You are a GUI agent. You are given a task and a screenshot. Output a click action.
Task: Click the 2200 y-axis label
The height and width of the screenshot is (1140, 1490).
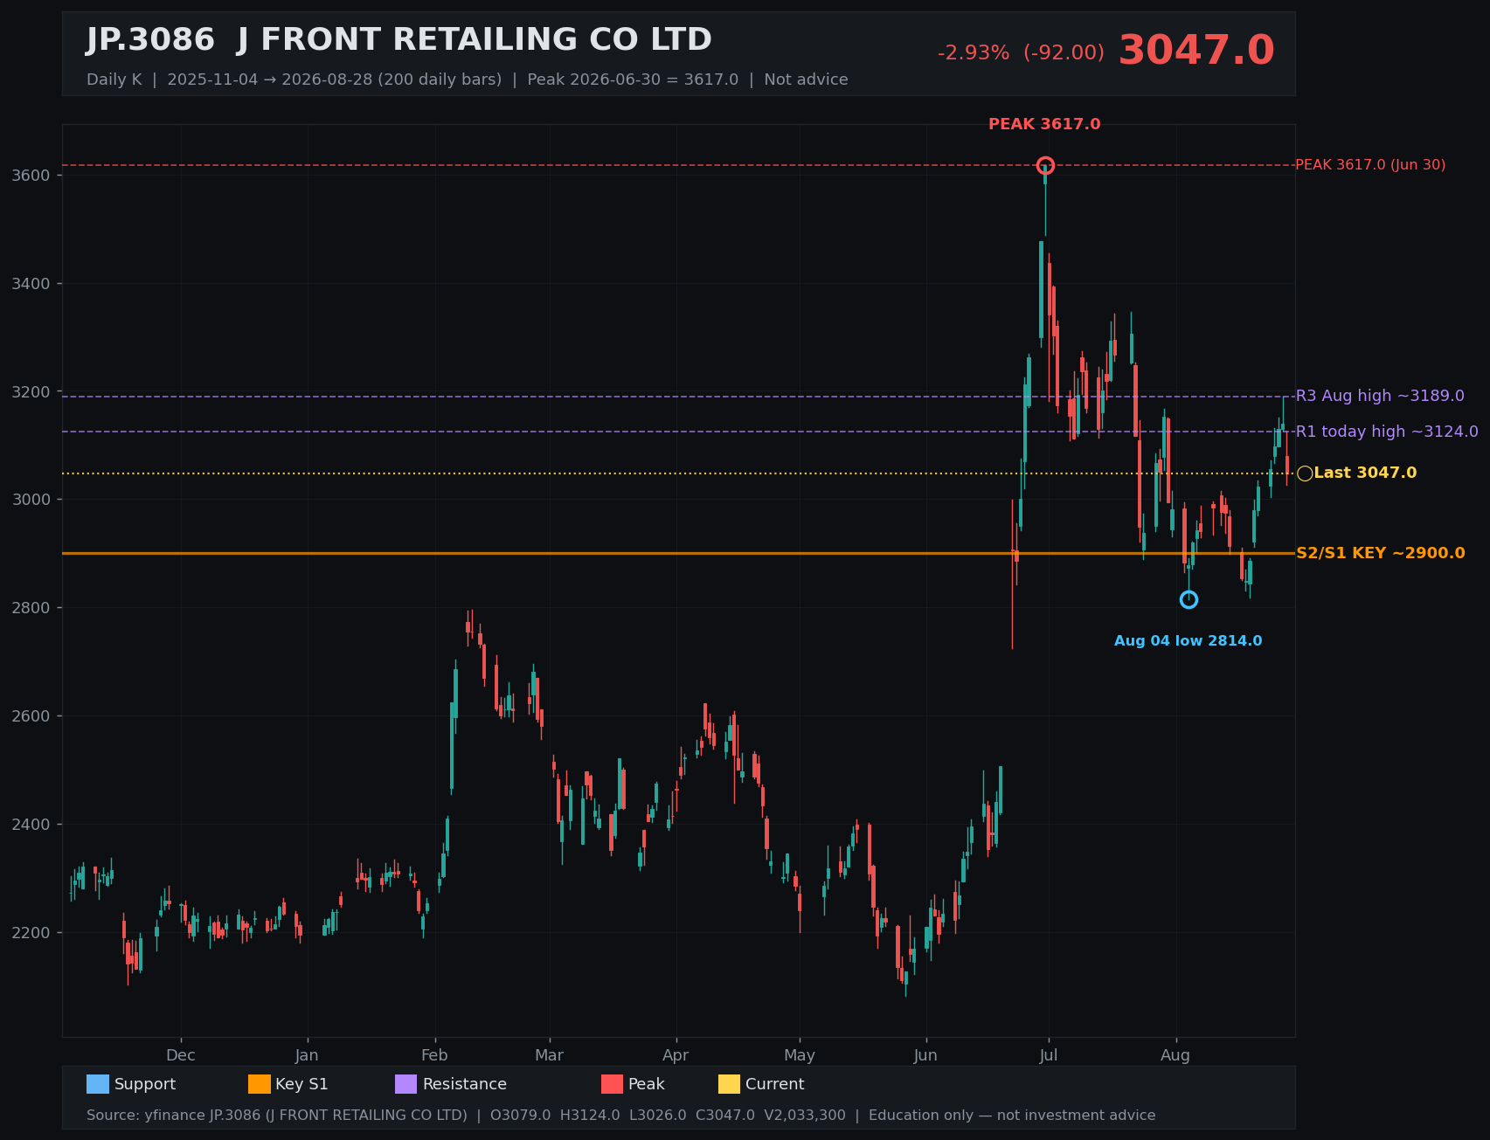click(31, 933)
